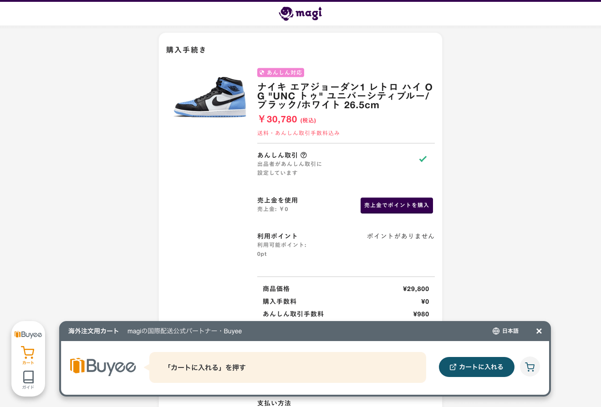The image size is (601, 407).
Task: Click the 購入手数料 ¥0 value
Action: [425, 301]
